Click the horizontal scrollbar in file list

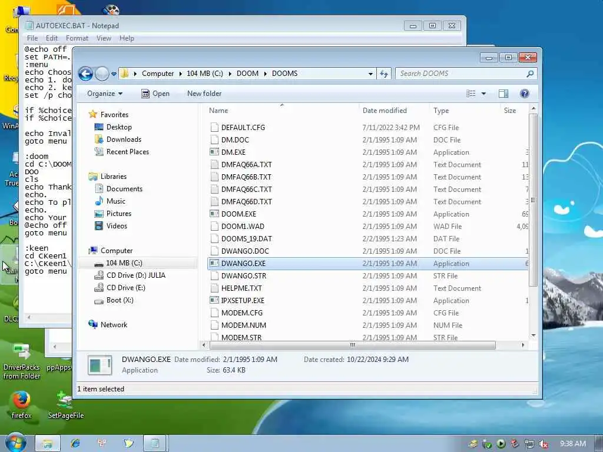pyautogui.click(x=352, y=345)
